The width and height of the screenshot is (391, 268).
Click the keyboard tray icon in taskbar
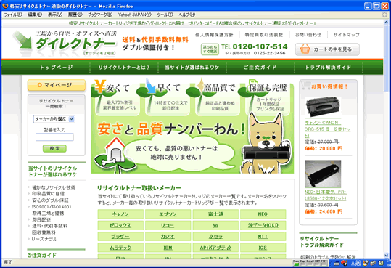337,263
